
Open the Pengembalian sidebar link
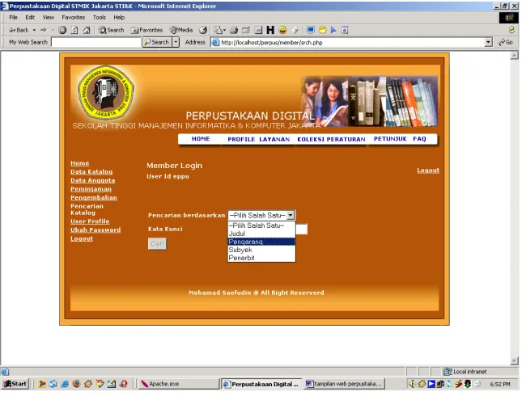coord(94,198)
